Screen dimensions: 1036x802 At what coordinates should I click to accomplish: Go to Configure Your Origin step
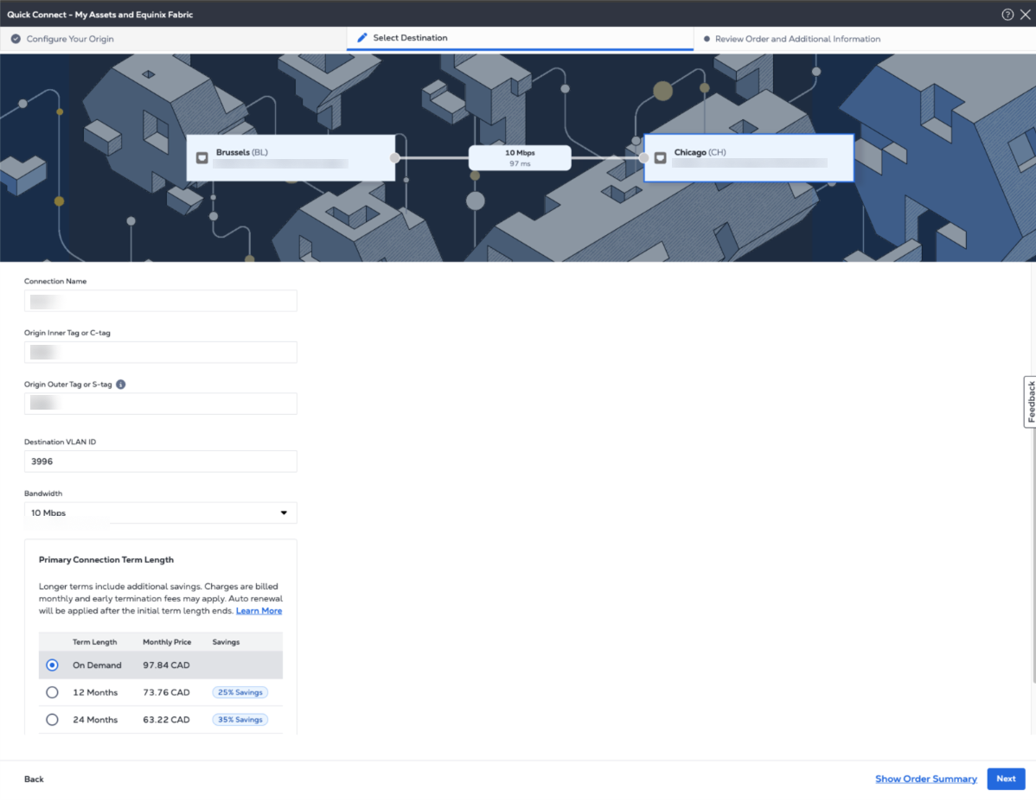click(x=70, y=39)
